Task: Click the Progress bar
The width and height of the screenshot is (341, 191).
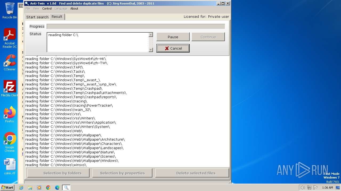Action: tap(136, 26)
